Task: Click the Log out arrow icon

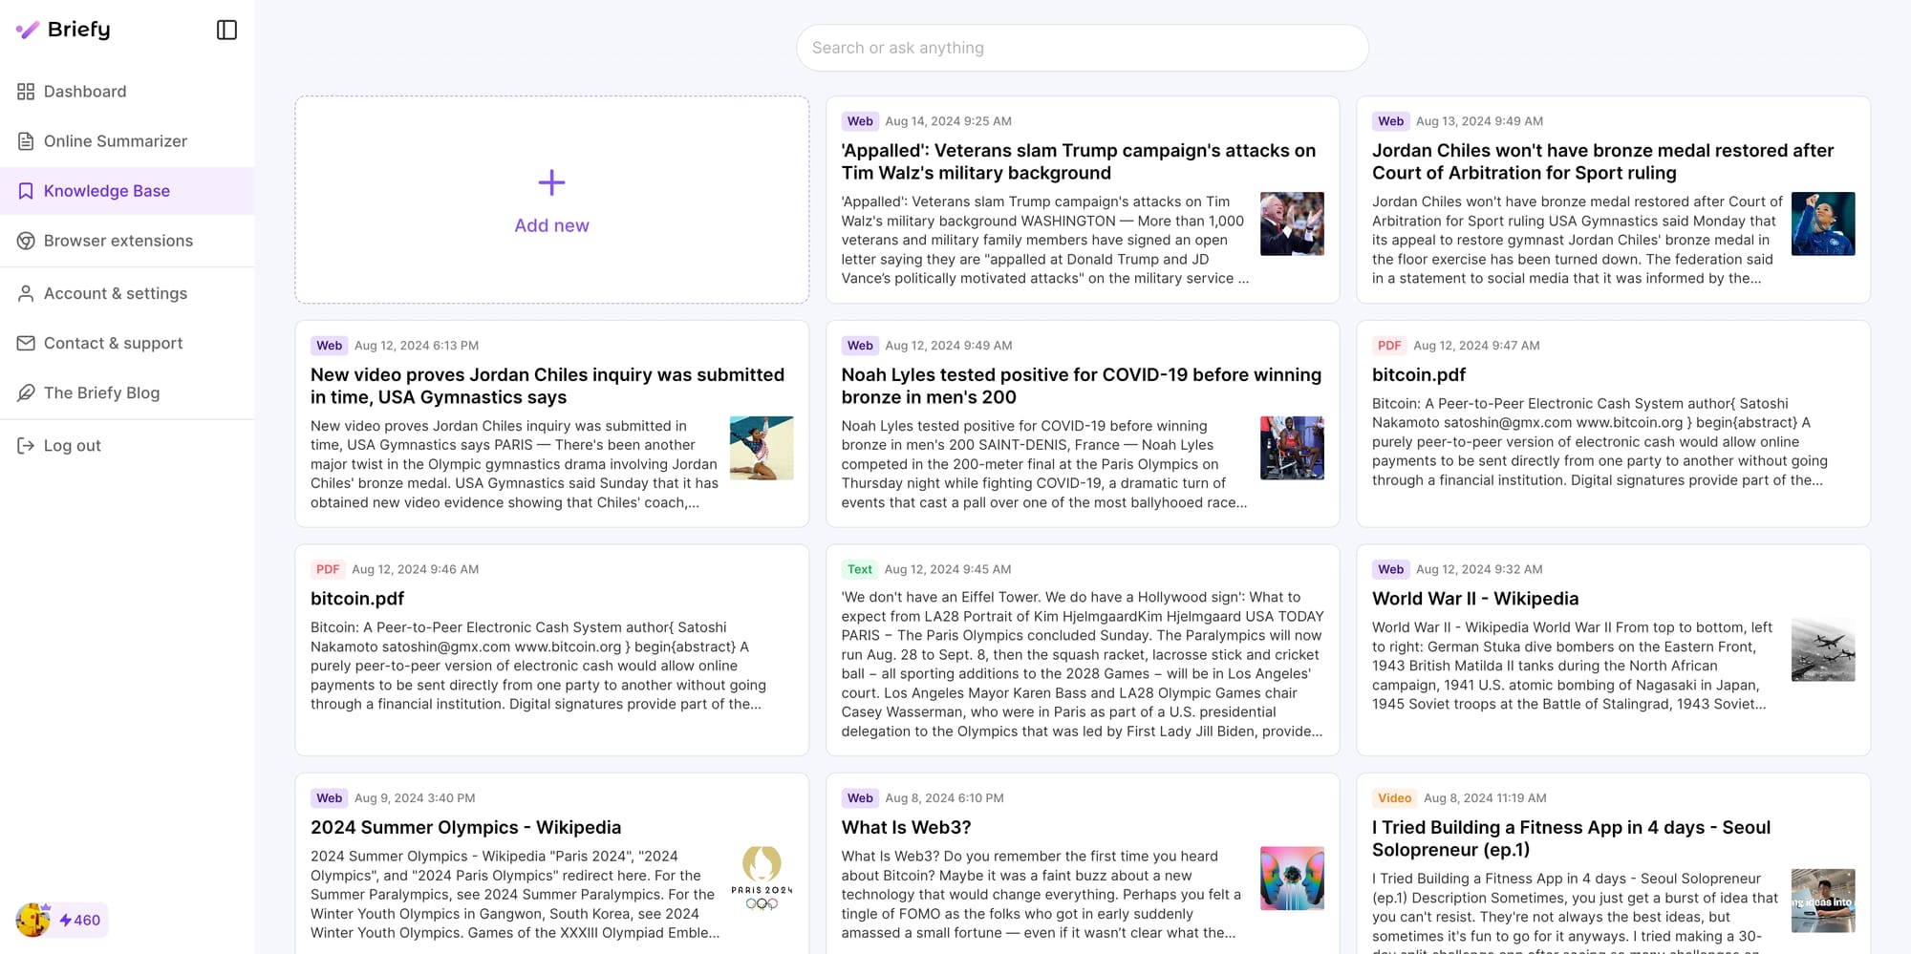Action: pos(26,445)
